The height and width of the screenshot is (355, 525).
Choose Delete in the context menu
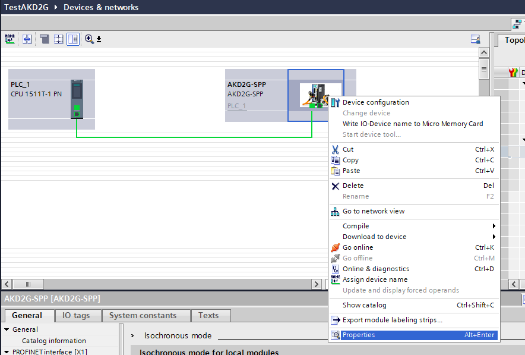(x=414, y=186)
